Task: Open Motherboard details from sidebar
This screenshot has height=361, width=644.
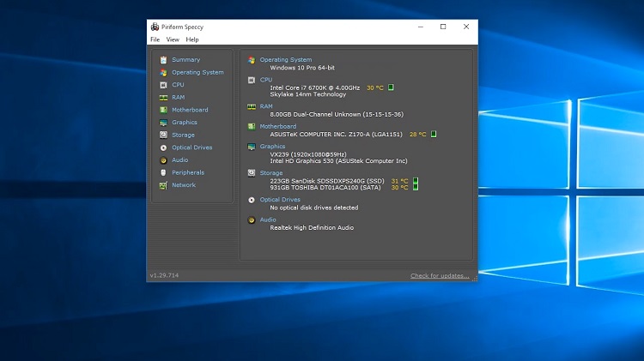Action: [x=190, y=110]
